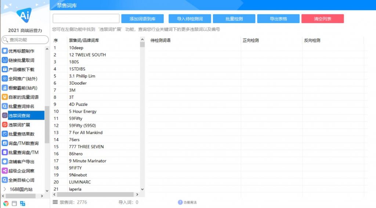Click the red 清空列表 button
The width and height of the screenshot is (376, 208).
tap(322, 19)
